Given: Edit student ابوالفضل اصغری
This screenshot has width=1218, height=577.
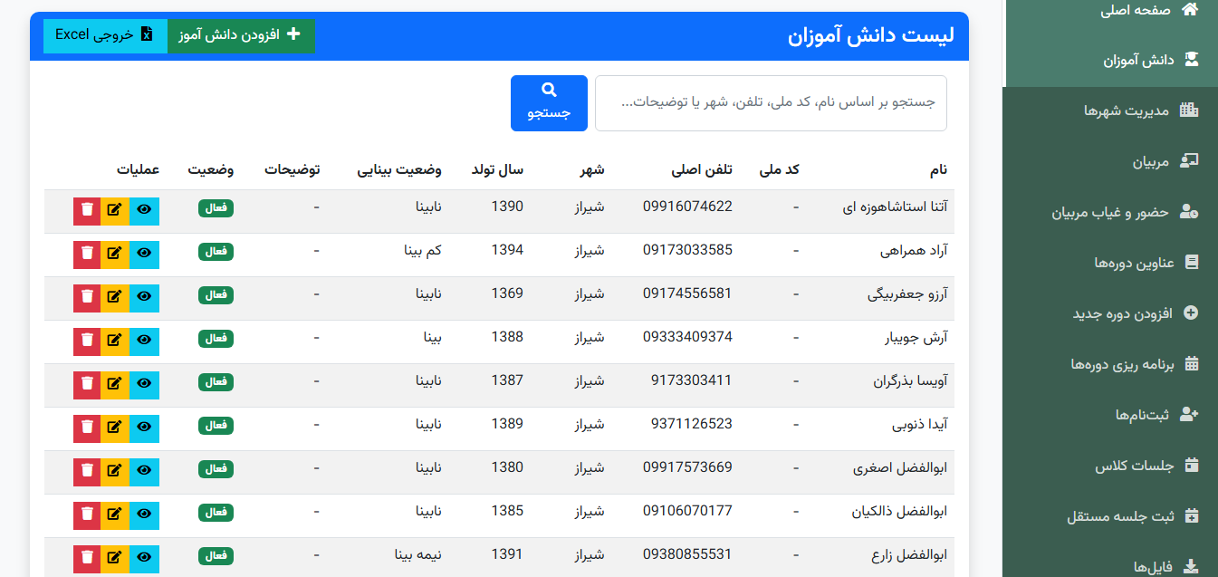Looking at the screenshot, I should pyautogui.click(x=115, y=471).
